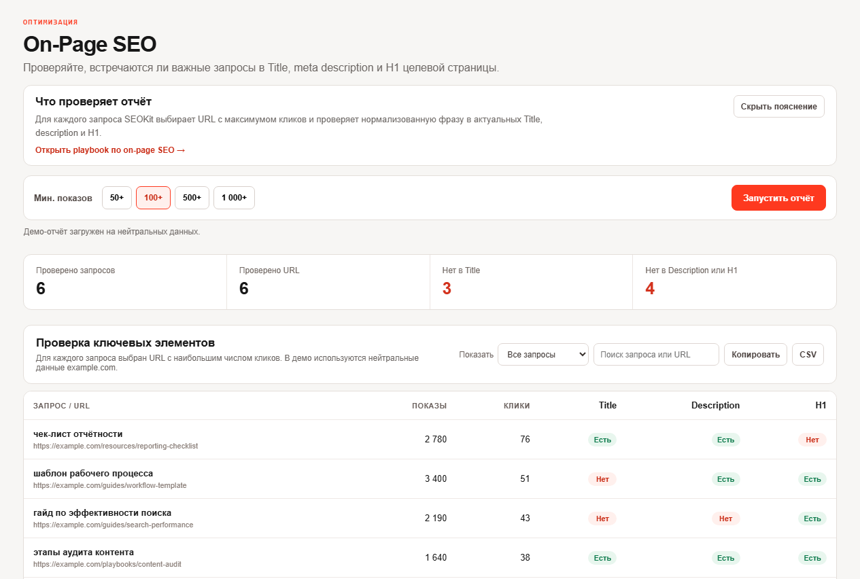Select the 500+ minimum impressions filter
The height and width of the screenshot is (579, 860).
point(192,198)
